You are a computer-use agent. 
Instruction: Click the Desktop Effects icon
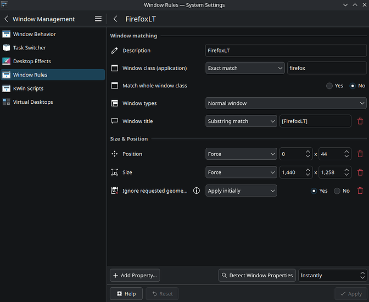[x=7, y=61]
